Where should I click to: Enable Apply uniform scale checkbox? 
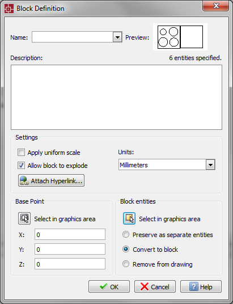pos(21,153)
